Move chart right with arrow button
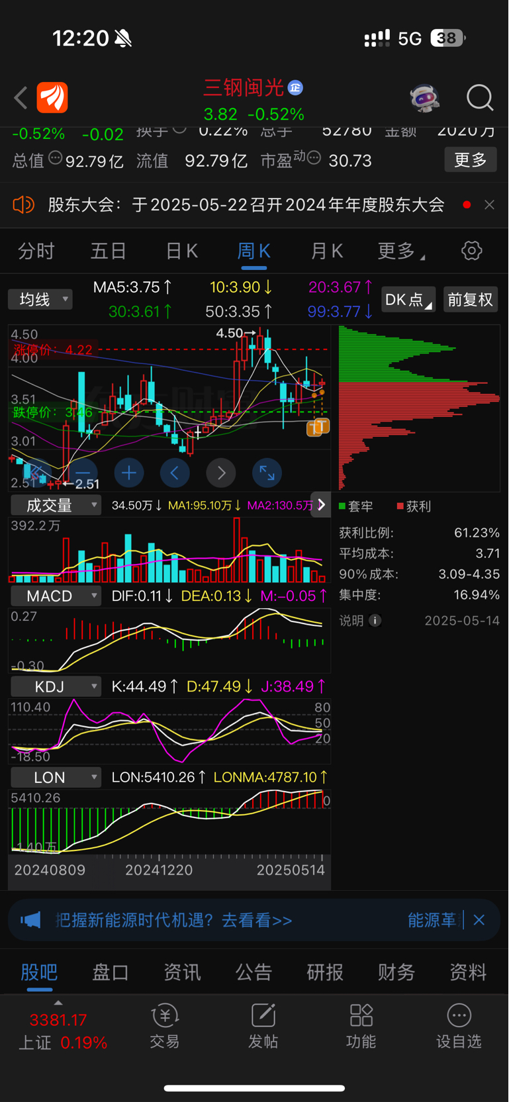 221,473
